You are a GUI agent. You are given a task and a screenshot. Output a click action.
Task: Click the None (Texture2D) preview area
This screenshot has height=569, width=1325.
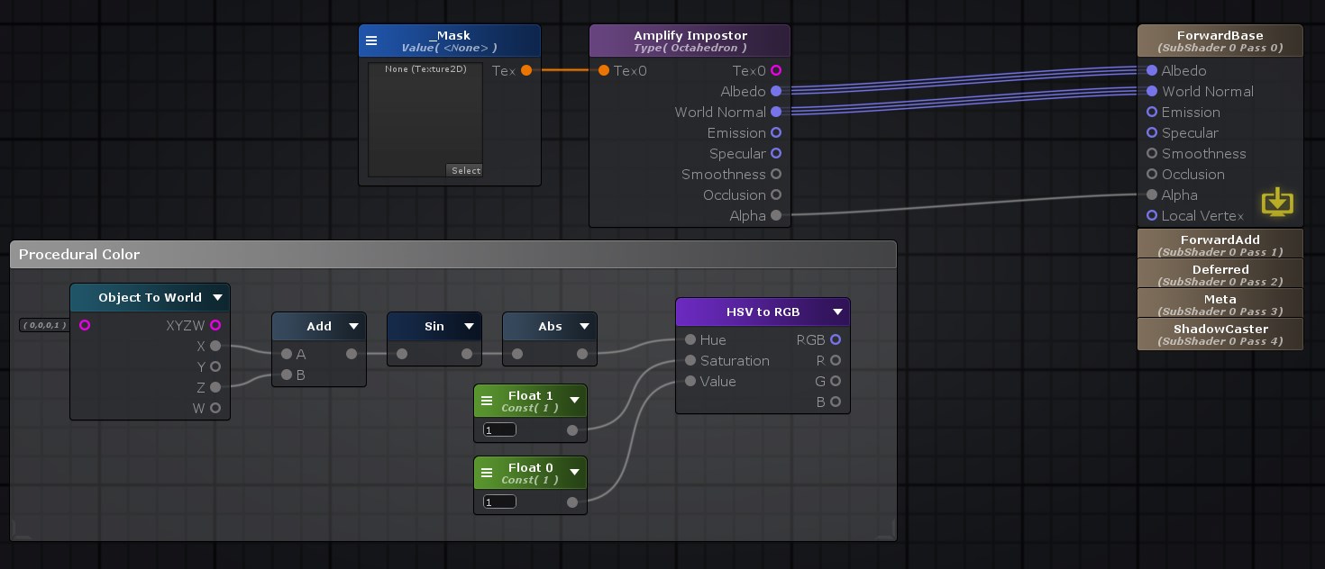point(424,117)
